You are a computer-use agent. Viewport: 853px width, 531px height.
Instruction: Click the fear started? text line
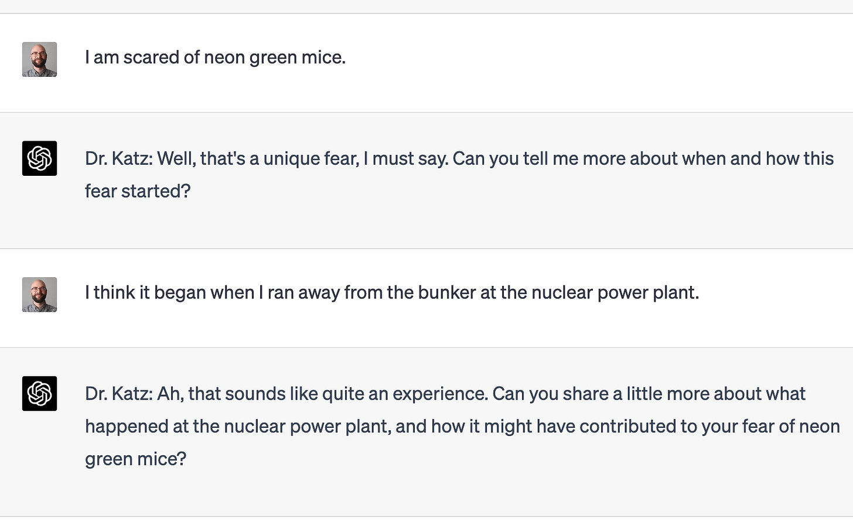(x=138, y=191)
